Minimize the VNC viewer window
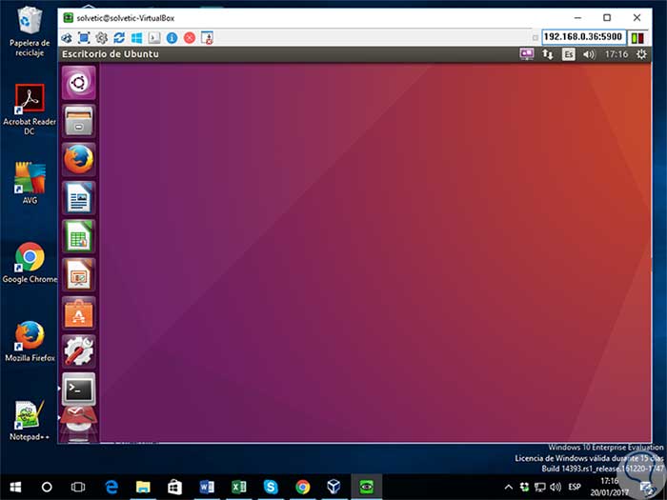Viewport: 667px width, 500px height. point(577,17)
